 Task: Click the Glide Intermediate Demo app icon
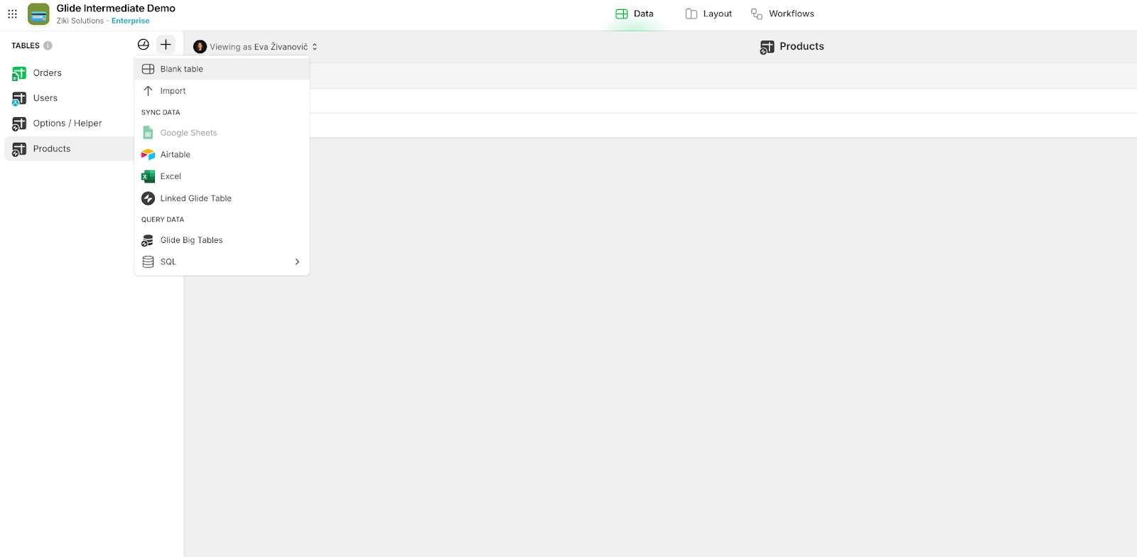click(38, 14)
